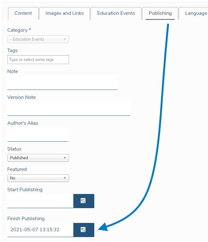Click the Author's Alias field
The height and width of the screenshot is (242, 208).
point(38,134)
